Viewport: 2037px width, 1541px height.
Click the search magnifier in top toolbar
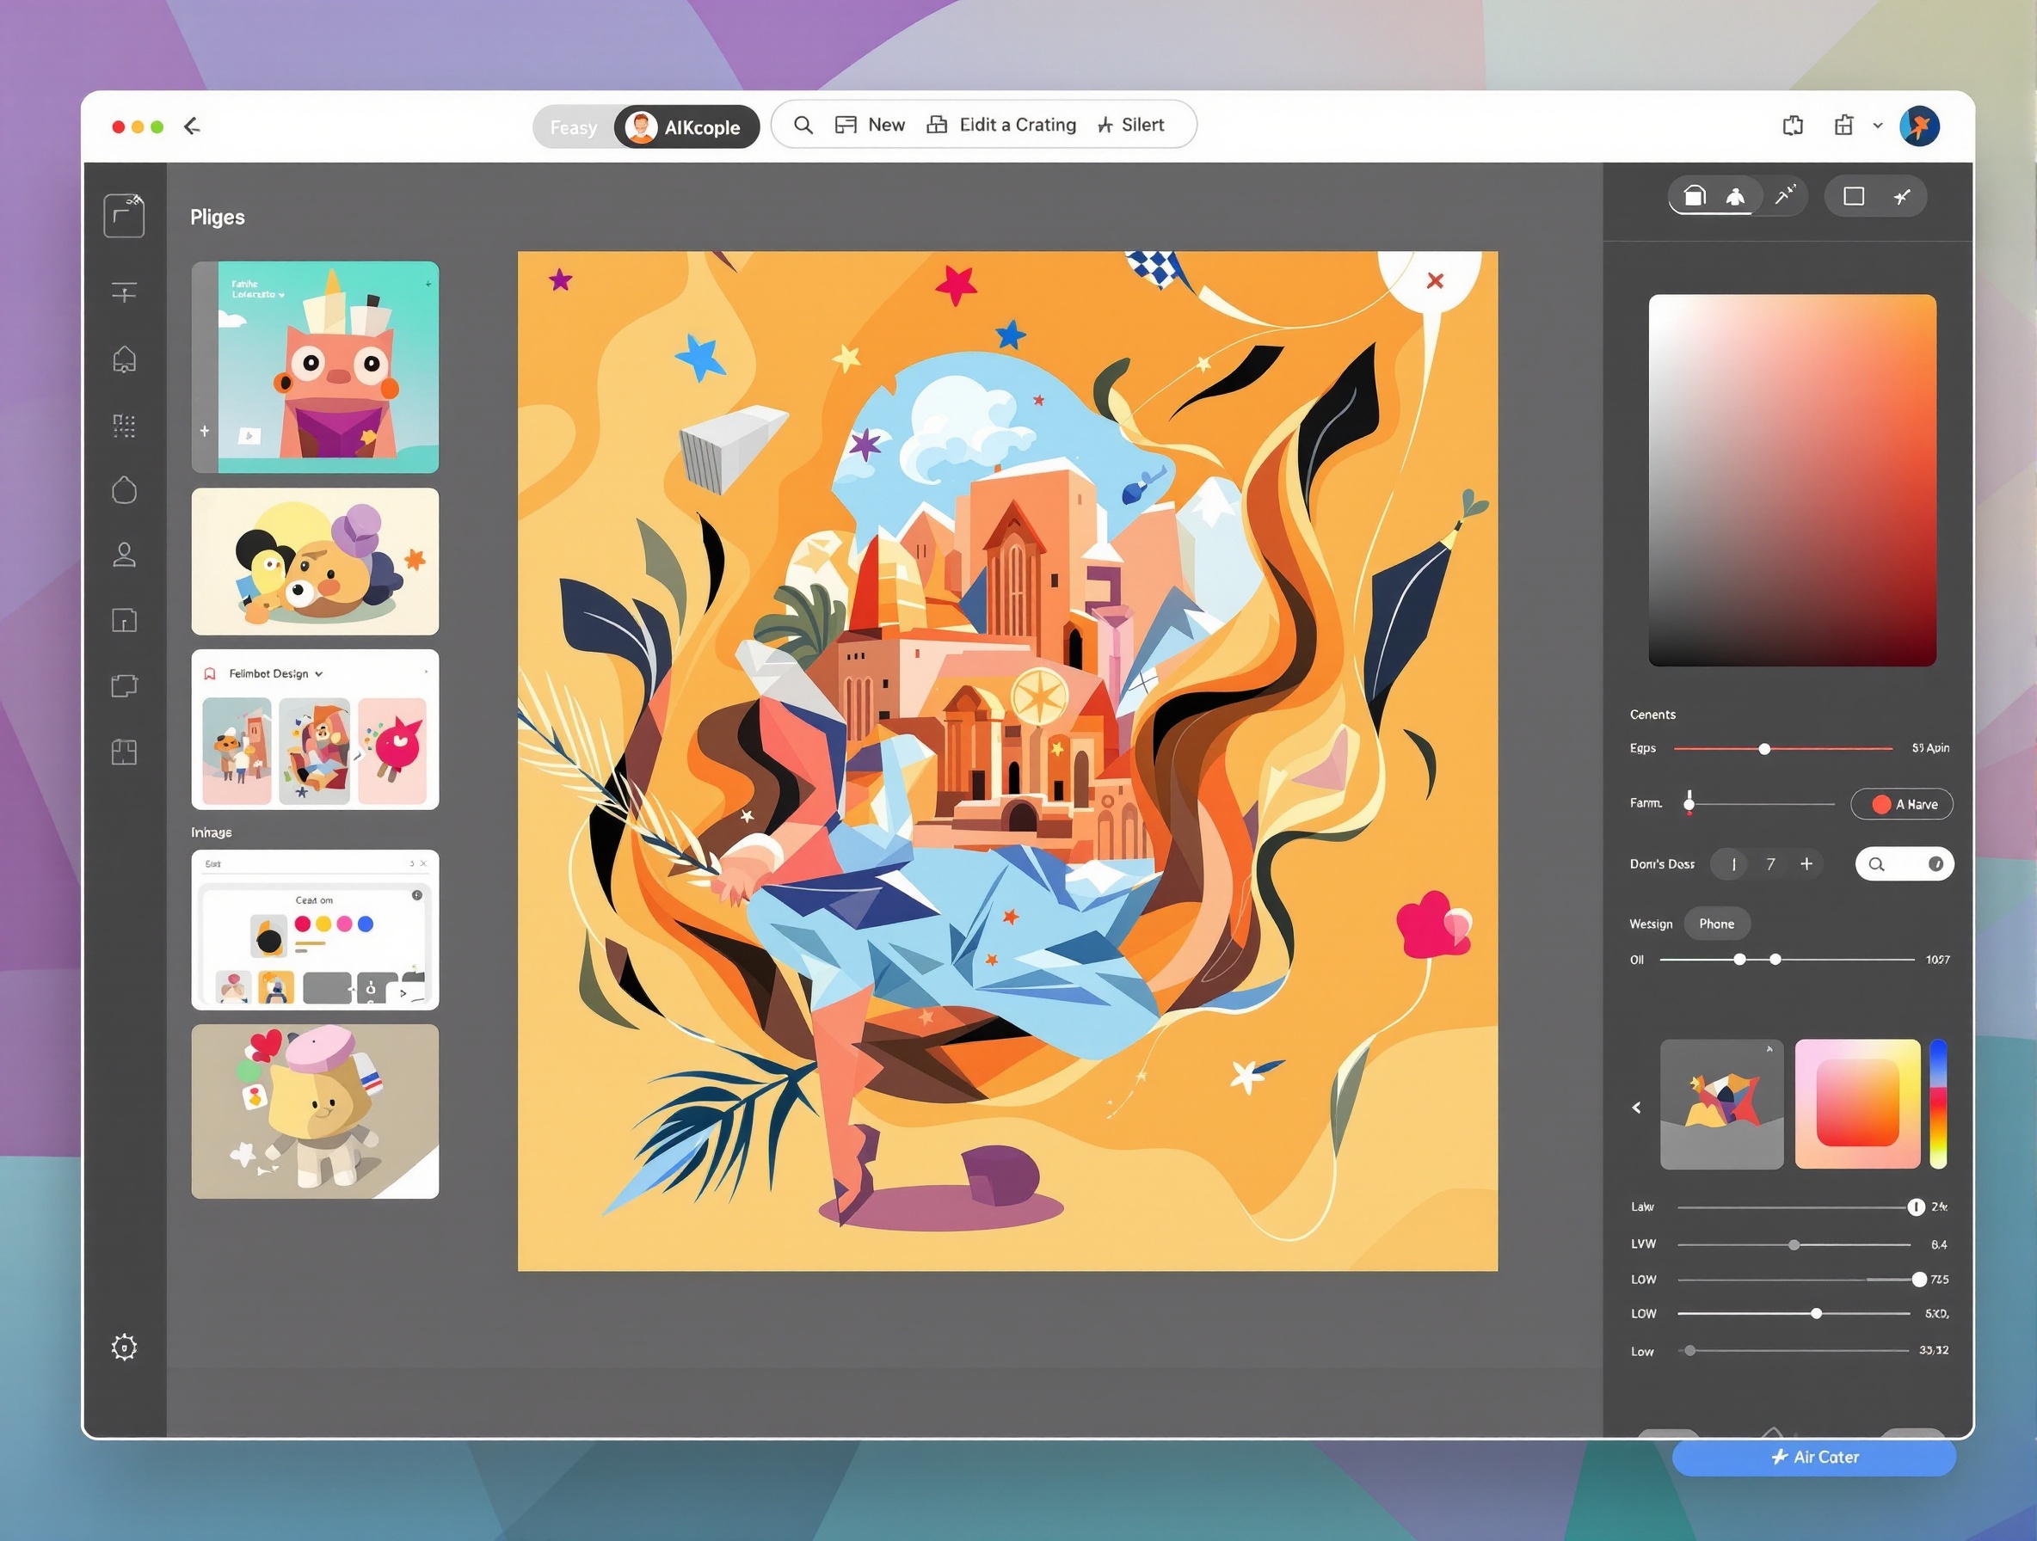point(803,126)
